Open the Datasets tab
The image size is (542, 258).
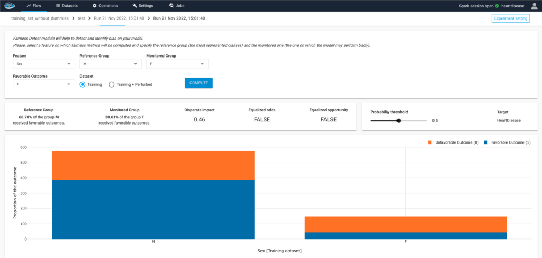pyautogui.click(x=67, y=6)
